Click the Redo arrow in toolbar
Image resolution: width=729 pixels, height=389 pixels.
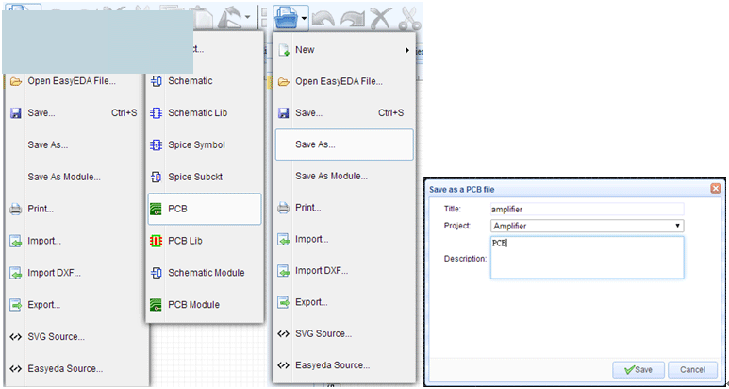(x=352, y=19)
